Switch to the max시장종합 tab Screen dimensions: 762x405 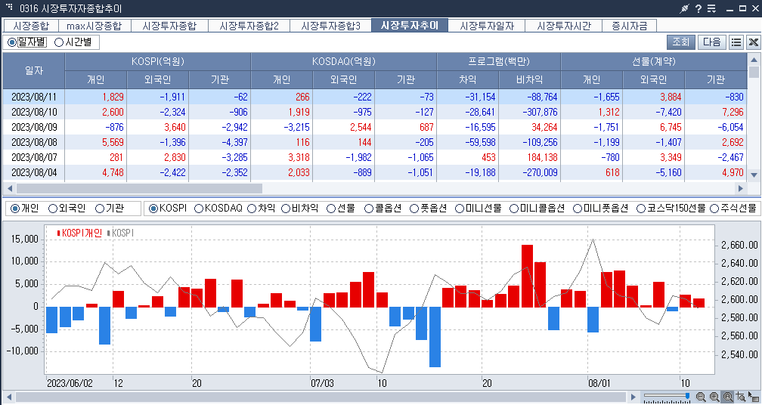tap(94, 26)
